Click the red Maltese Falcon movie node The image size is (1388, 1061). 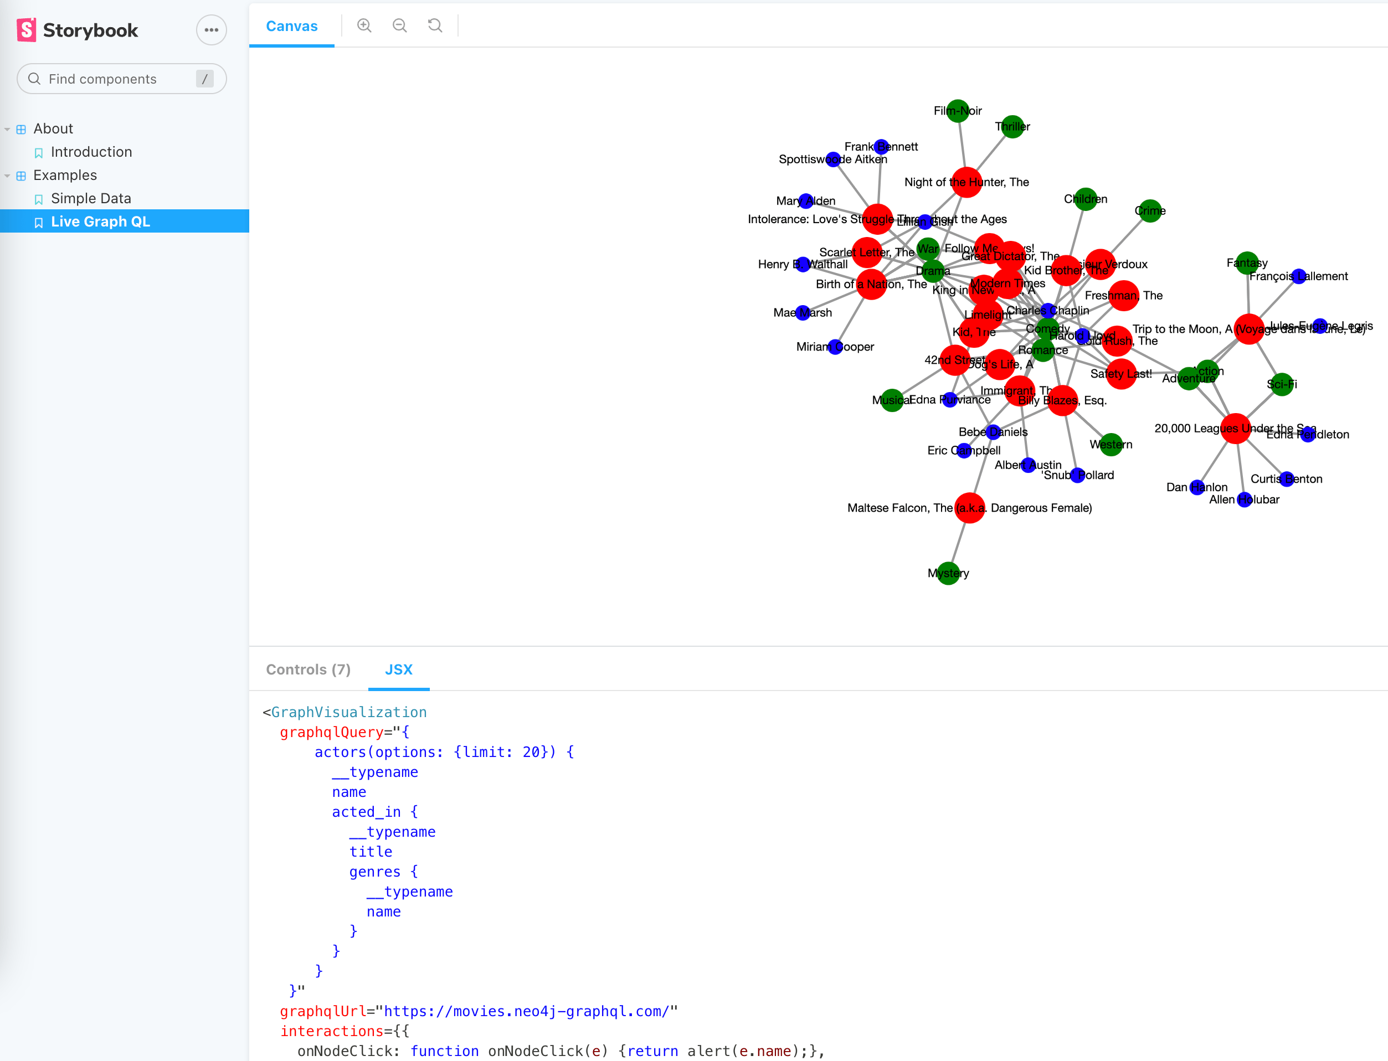(x=969, y=507)
